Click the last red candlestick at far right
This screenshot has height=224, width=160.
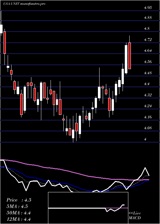tap(130, 56)
